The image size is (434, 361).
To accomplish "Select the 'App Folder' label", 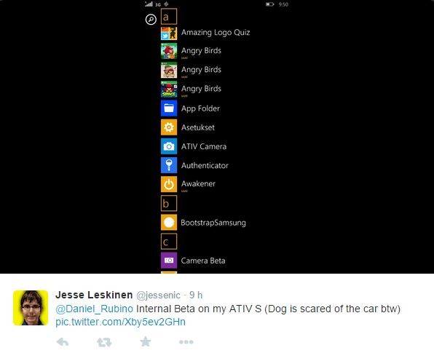I will [200, 108].
